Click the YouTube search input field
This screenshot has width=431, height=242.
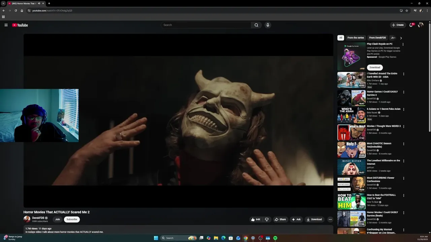(206, 25)
